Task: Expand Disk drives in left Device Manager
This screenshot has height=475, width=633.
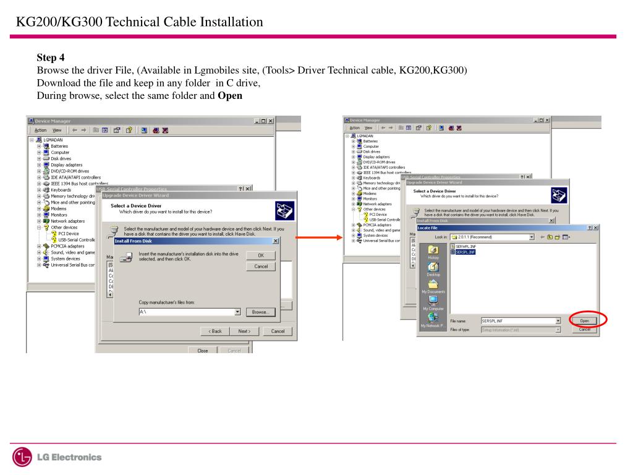Action: 39,159
